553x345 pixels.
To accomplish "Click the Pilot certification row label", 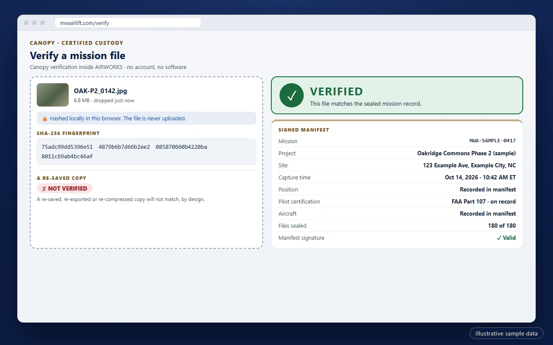I will point(299,201).
